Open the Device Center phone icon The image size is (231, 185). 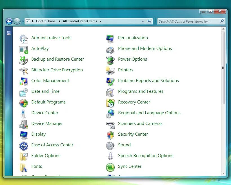click(x=23, y=114)
